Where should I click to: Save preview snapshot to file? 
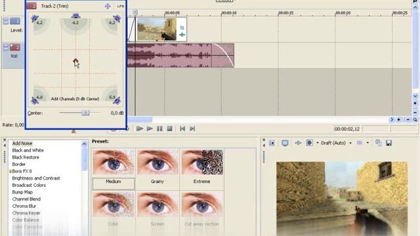pyautogui.click(x=388, y=143)
